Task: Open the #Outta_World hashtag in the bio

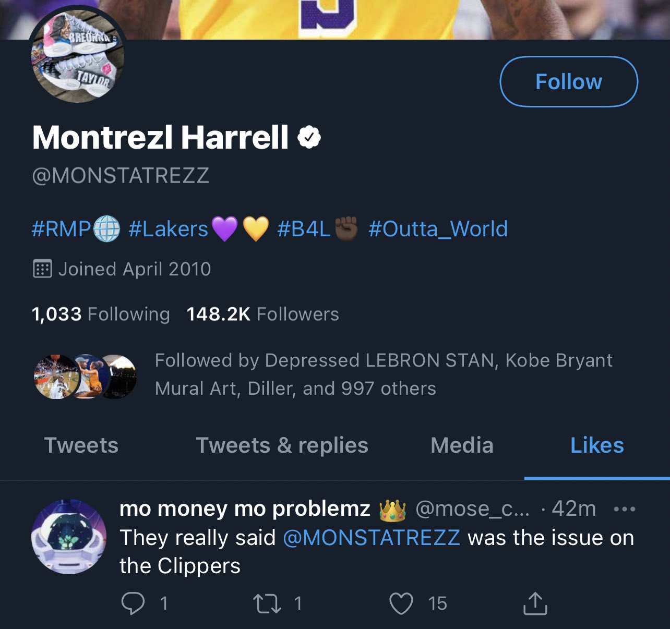Action: click(438, 229)
